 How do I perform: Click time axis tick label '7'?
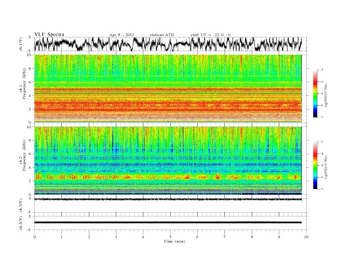point(225,237)
